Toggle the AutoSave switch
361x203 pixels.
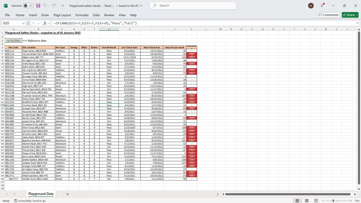28,6
